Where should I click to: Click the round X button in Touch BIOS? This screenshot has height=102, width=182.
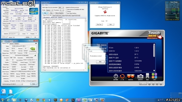[149, 84]
